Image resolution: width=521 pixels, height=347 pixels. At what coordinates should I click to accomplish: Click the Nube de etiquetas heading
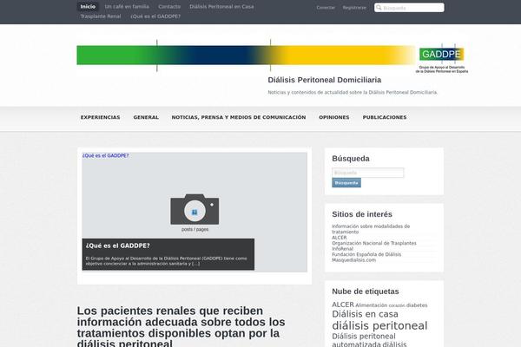click(x=366, y=291)
